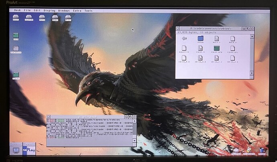
Task: Click the terminal window title bar
Action: coord(88,117)
